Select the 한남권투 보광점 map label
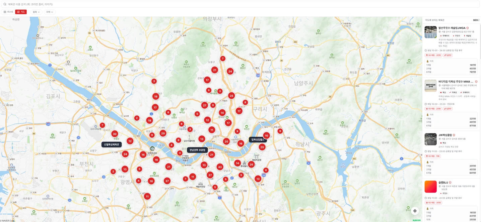 (197, 150)
